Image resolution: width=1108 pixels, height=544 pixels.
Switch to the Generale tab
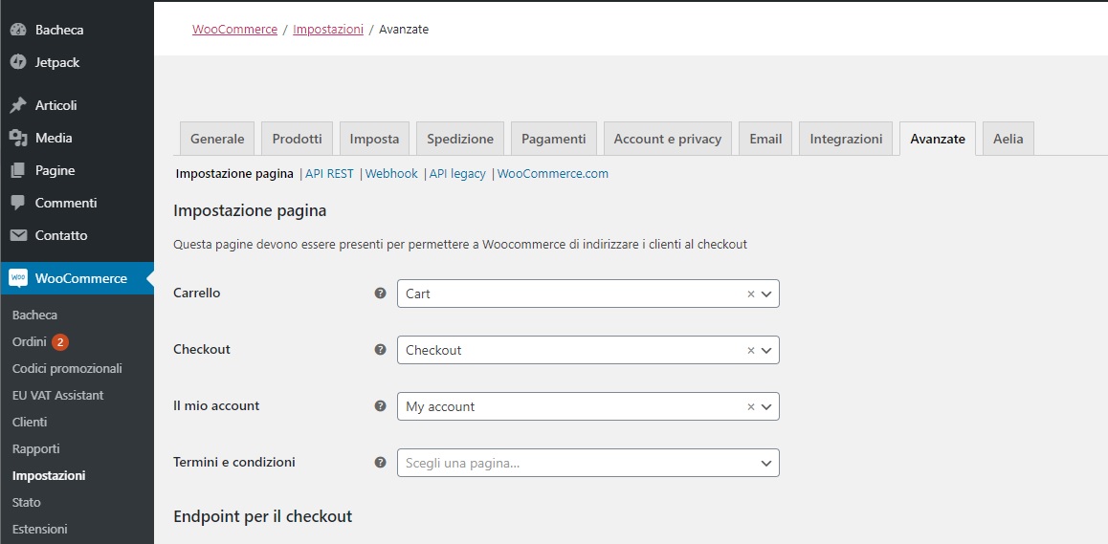pos(217,139)
